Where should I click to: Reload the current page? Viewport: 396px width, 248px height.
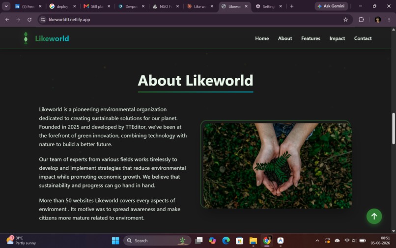29,20
